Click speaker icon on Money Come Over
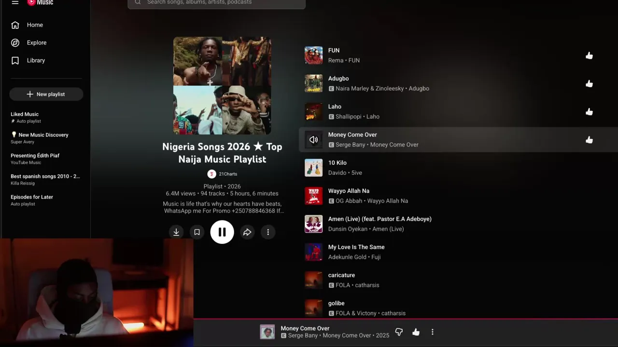Viewport: 618px width, 347px height. coord(313,140)
